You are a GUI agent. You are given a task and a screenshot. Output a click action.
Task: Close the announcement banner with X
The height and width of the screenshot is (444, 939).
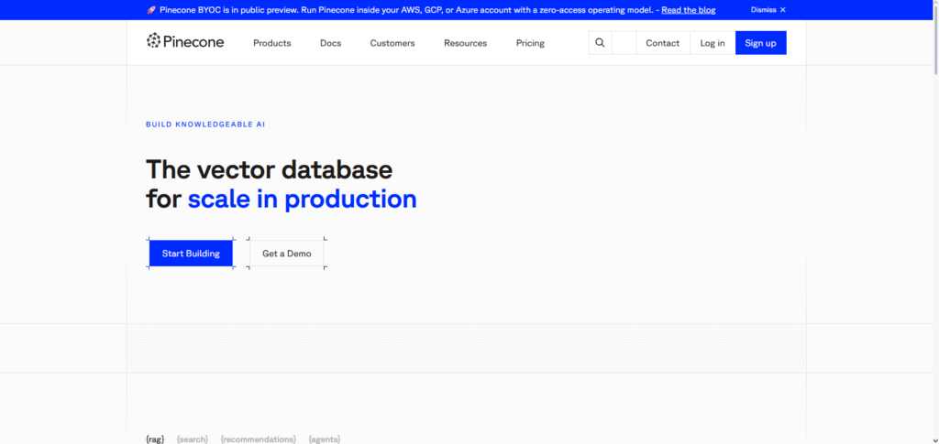(783, 10)
